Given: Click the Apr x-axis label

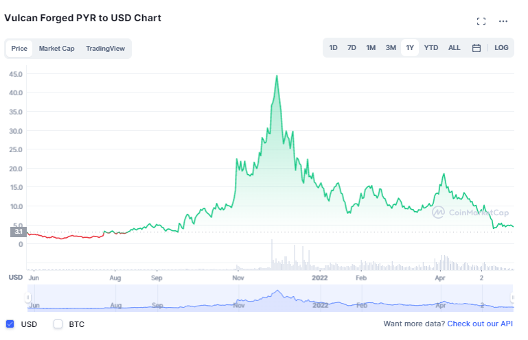Looking at the screenshot, I should 440,278.
